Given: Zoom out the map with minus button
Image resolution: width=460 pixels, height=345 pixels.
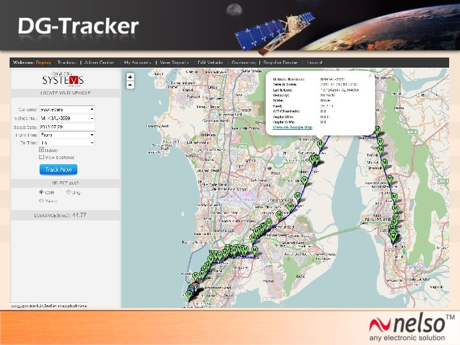Looking at the screenshot, I should point(130,85).
